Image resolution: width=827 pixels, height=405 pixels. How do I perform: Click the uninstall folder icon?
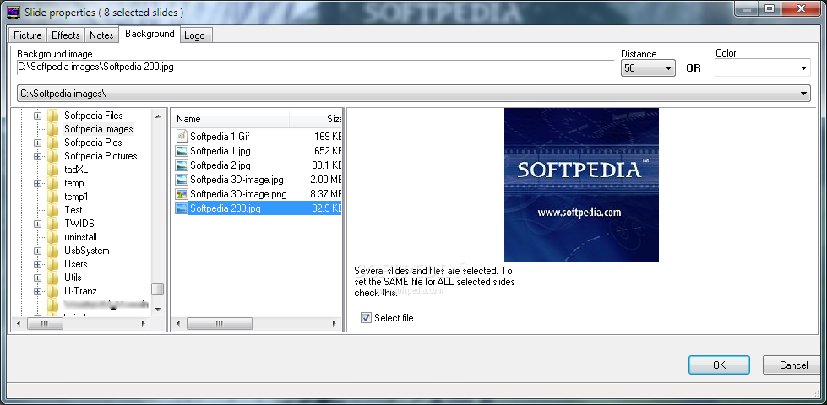(52, 237)
